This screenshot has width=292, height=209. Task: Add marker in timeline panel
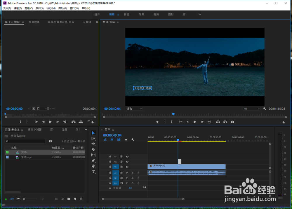point(126,140)
